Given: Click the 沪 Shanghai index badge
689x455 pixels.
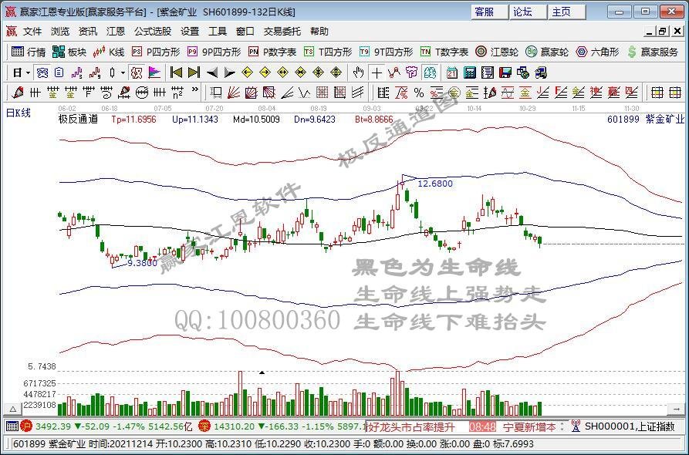Looking at the screenshot, I should click(x=27, y=426).
